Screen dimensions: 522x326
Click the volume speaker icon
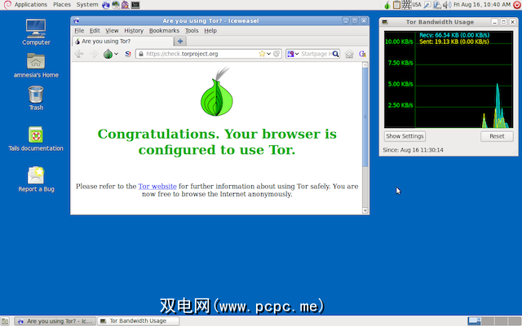[x=447, y=5]
